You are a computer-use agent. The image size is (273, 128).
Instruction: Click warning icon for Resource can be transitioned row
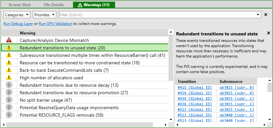point(9,63)
